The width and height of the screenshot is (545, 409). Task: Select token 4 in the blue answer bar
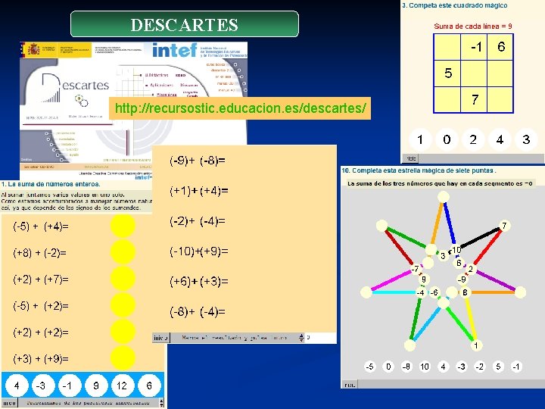pyautogui.click(x=17, y=386)
